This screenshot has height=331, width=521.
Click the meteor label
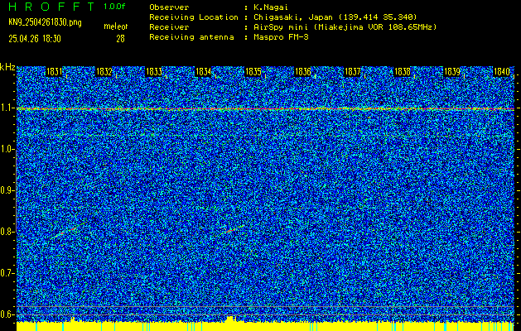click(x=116, y=26)
